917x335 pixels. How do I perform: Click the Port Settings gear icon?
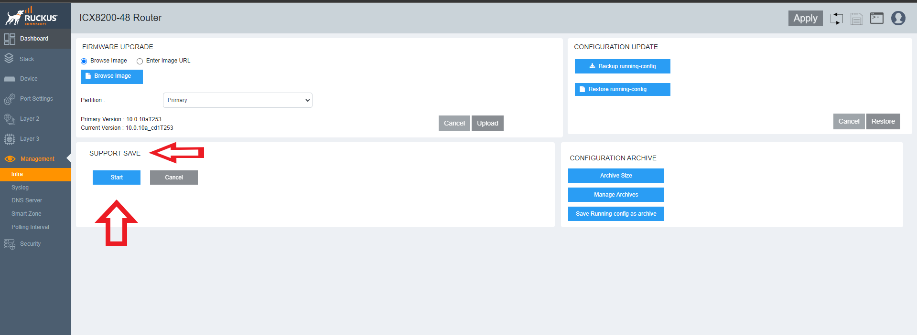coord(10,99)
